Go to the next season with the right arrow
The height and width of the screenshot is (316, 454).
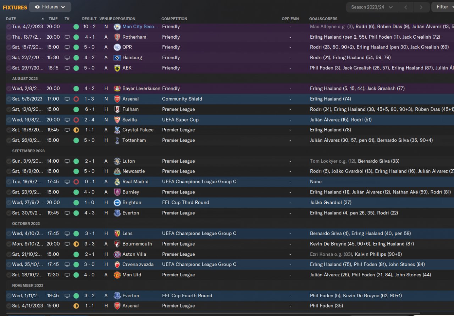[421, 7]
